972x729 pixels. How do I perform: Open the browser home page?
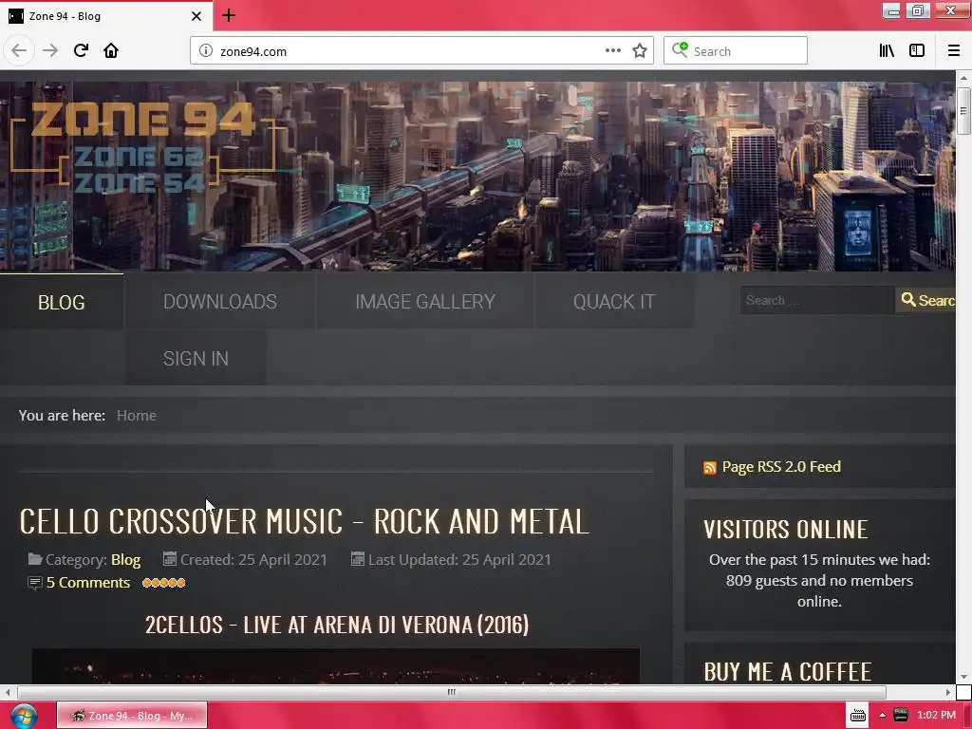(x=111, y=50)
